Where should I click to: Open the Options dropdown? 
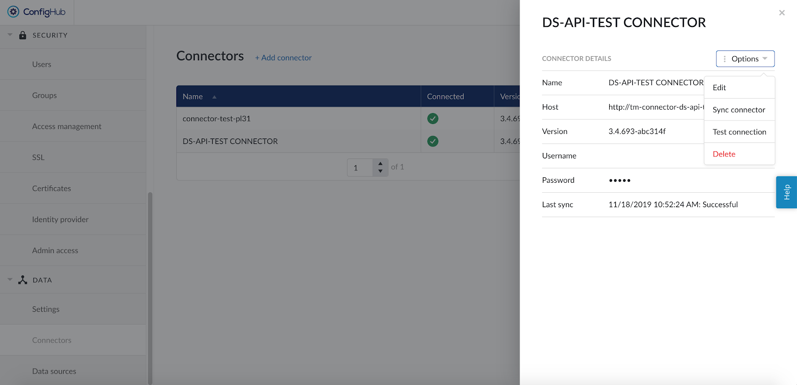click(745, 59)
